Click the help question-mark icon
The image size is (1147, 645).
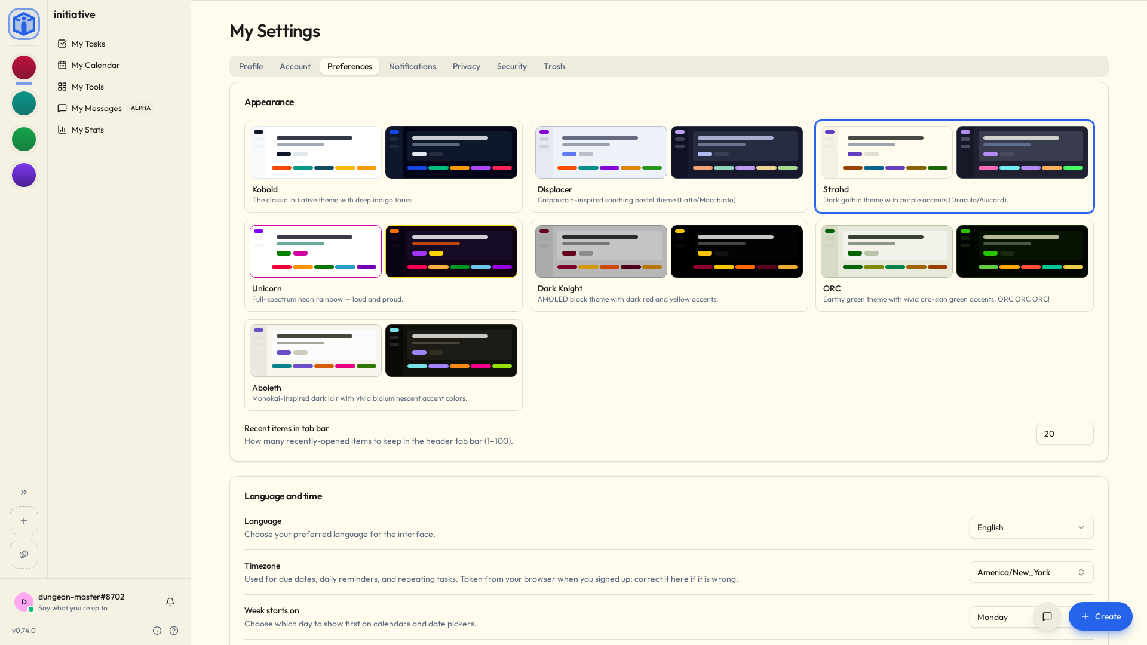pyautogui.click(x=174, y=631)
